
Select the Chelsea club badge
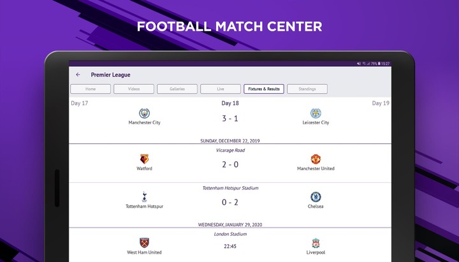316,197
